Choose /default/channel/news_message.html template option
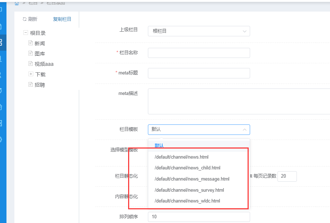This screenshot has height=223, width=330. click(199, 179)
